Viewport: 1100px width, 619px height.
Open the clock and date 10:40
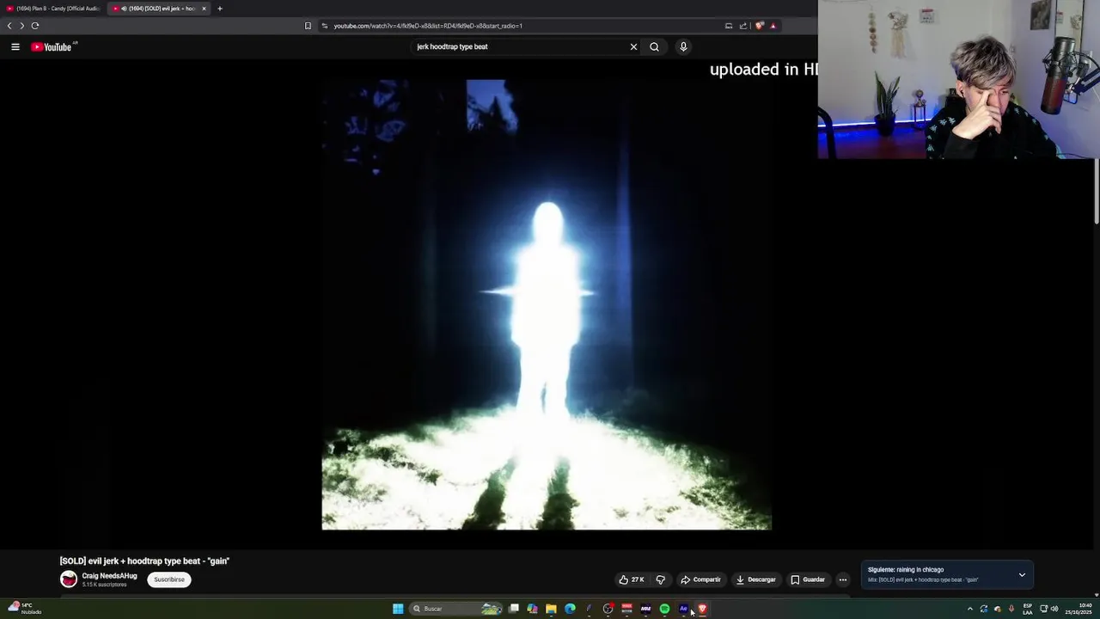[1079, 609]
